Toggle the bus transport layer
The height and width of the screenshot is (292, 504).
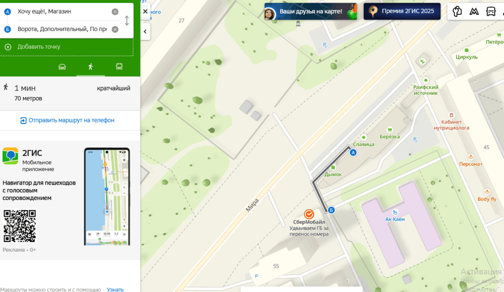tap(491, 11)
